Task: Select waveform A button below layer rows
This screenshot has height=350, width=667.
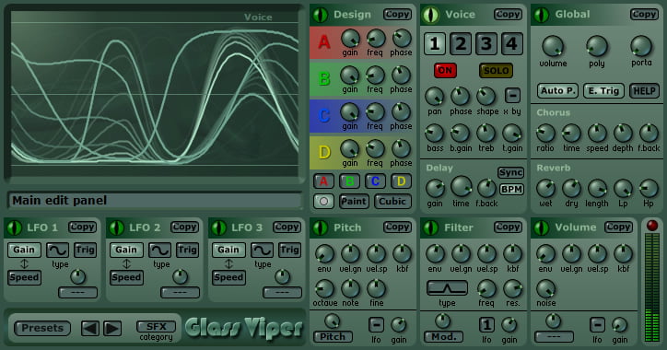Action: pyautogui.click(x=323, y=181)
